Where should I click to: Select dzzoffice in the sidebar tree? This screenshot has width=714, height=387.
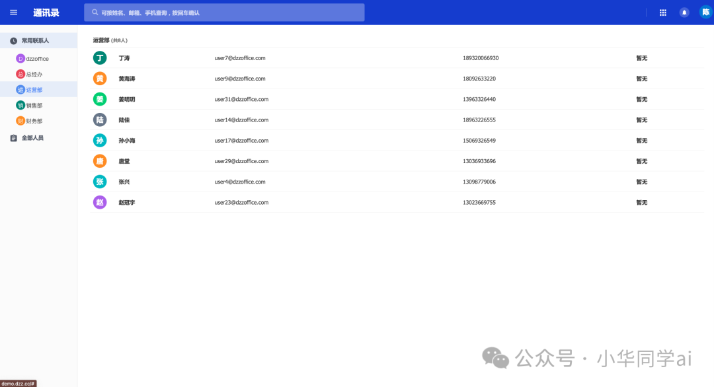click(x=37, y=59)
